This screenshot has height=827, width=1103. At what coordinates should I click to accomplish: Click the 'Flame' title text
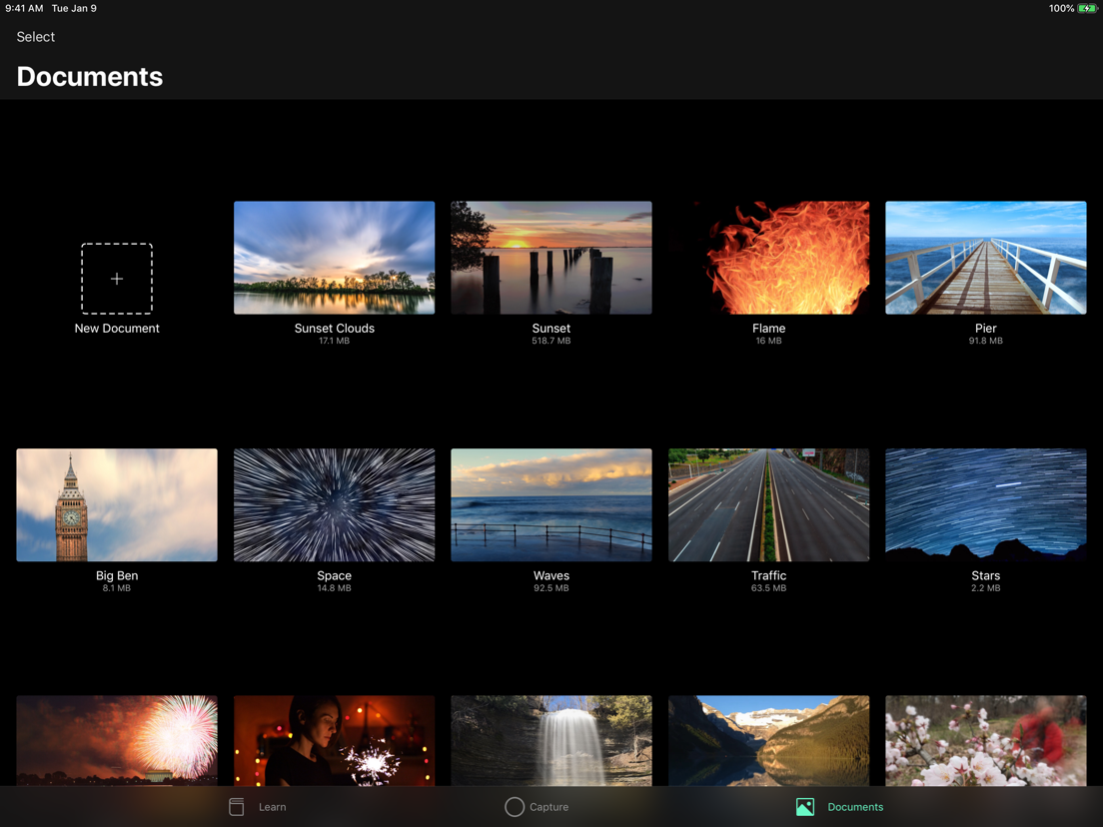pyautogui.click(x=768, y=329)
